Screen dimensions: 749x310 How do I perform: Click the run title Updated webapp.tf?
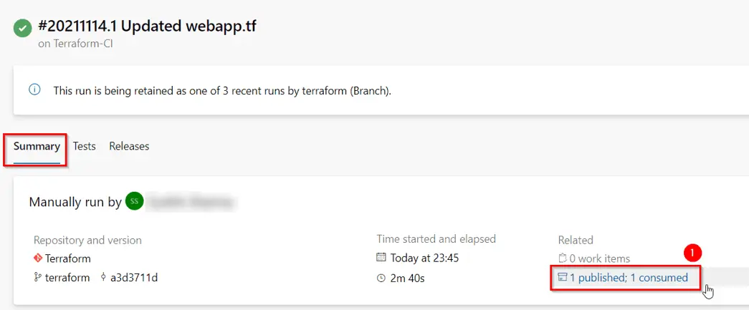pos(189,26)
